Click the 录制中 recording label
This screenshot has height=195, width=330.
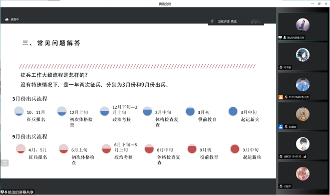tap(15, 20)
